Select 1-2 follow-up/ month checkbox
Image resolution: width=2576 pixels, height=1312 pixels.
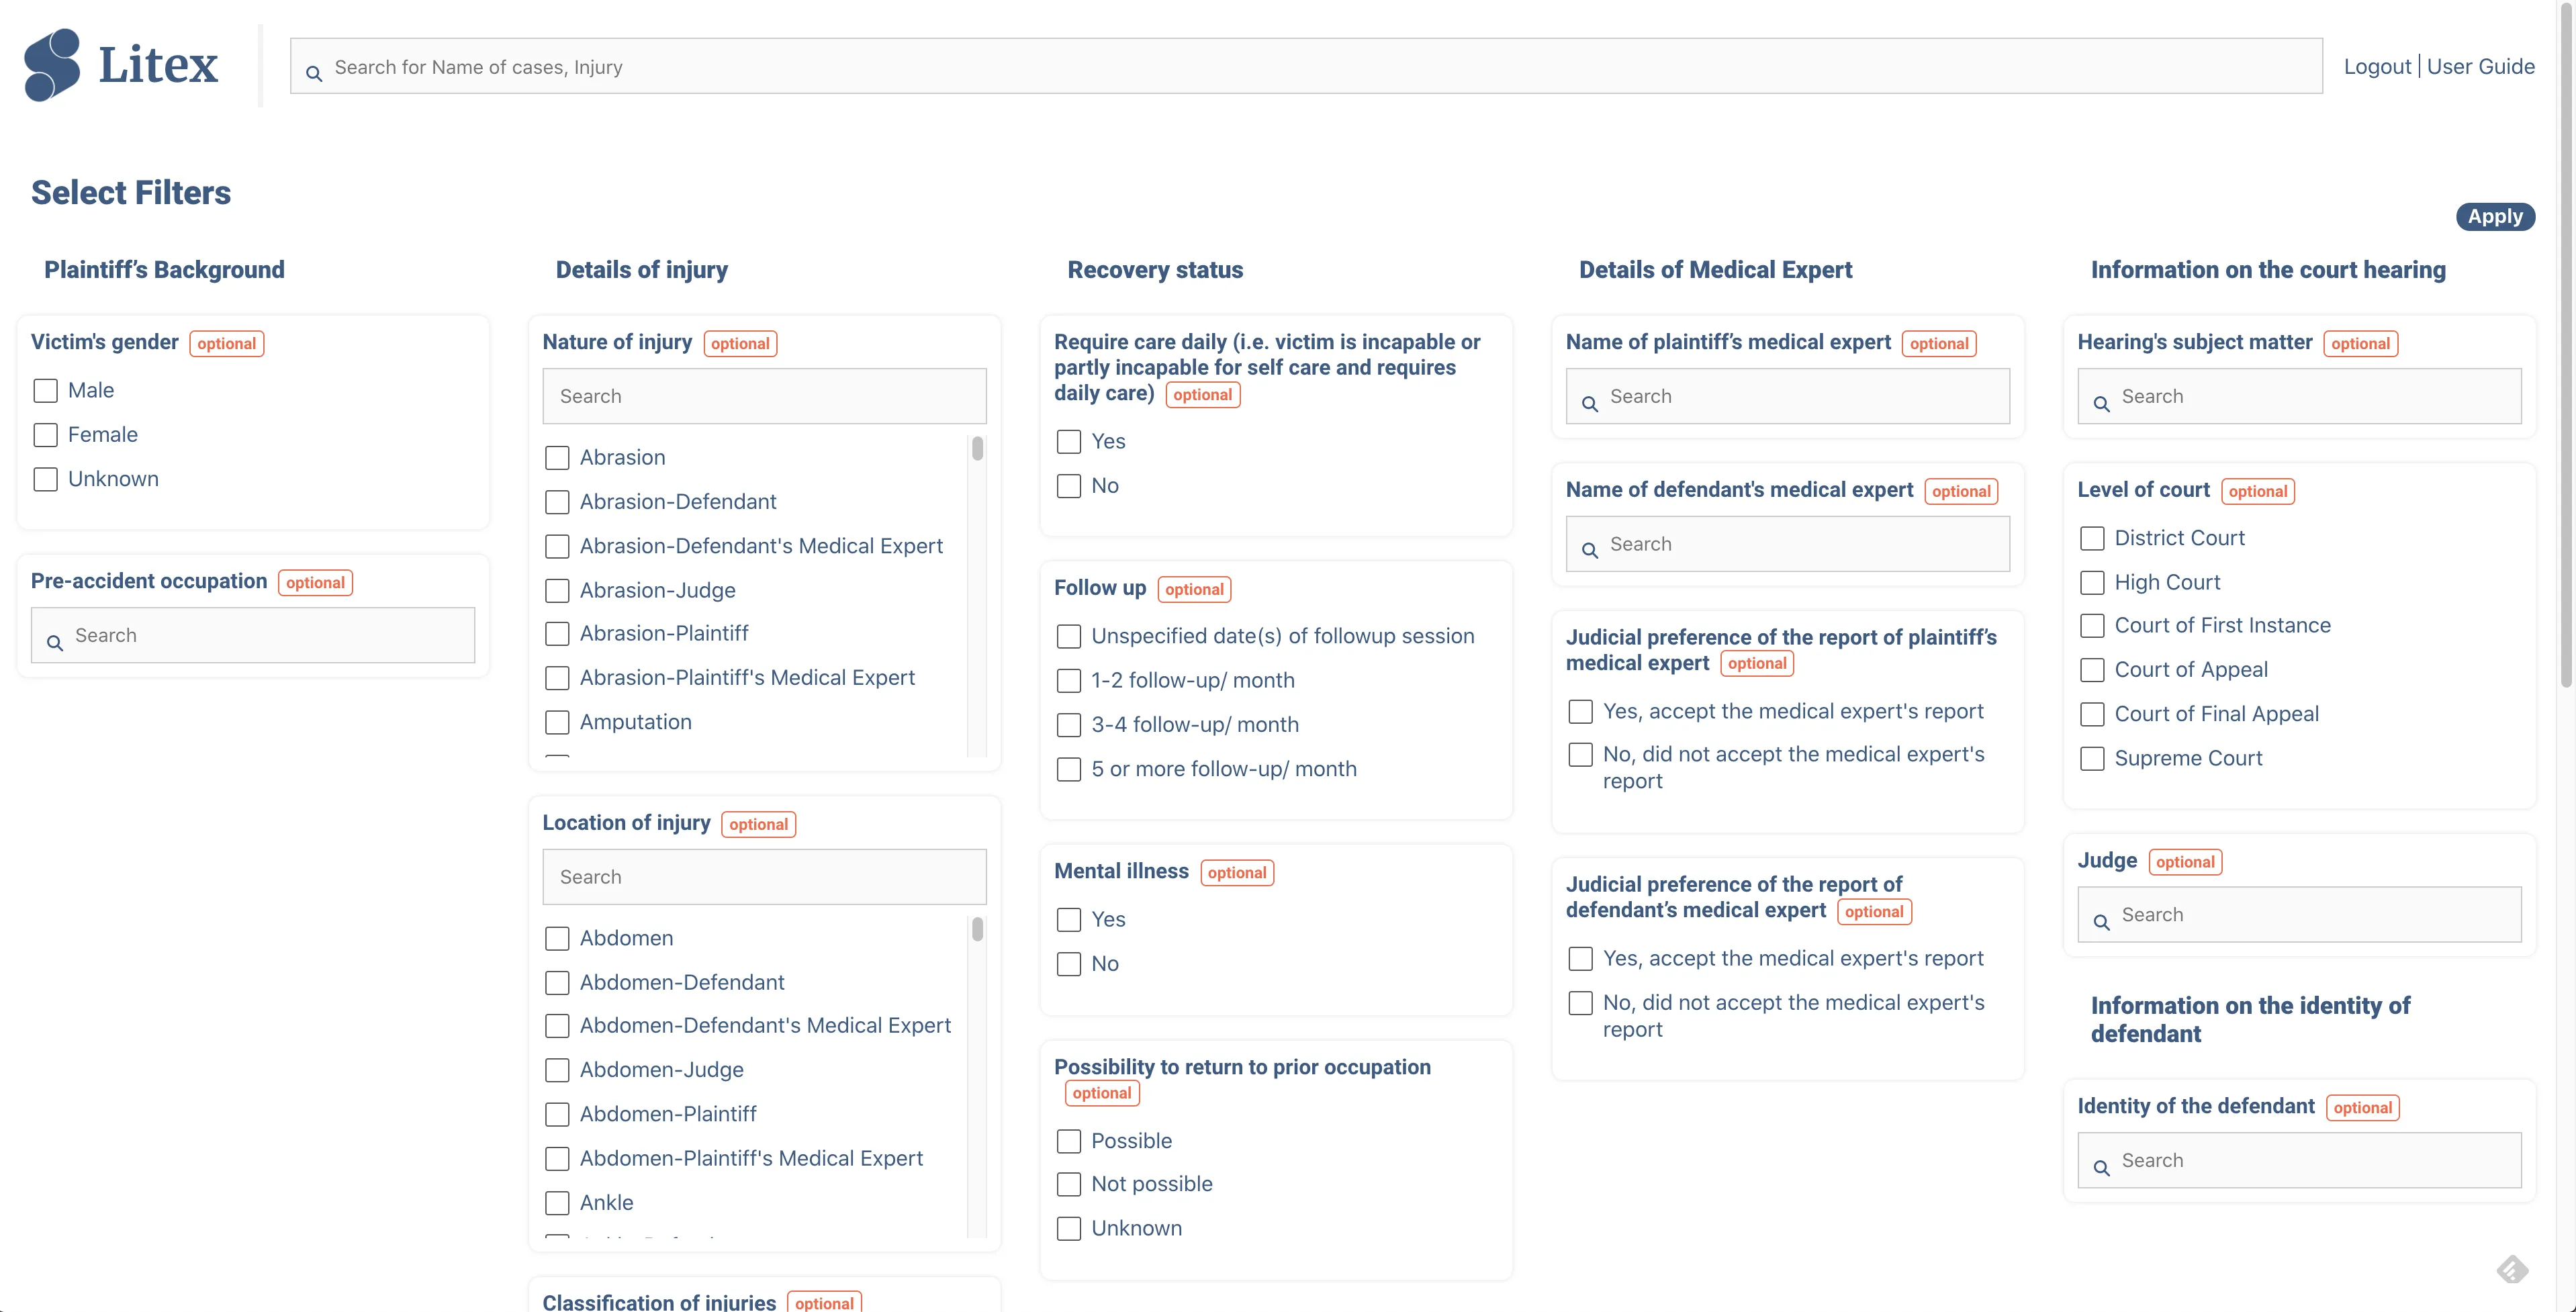1069,680
